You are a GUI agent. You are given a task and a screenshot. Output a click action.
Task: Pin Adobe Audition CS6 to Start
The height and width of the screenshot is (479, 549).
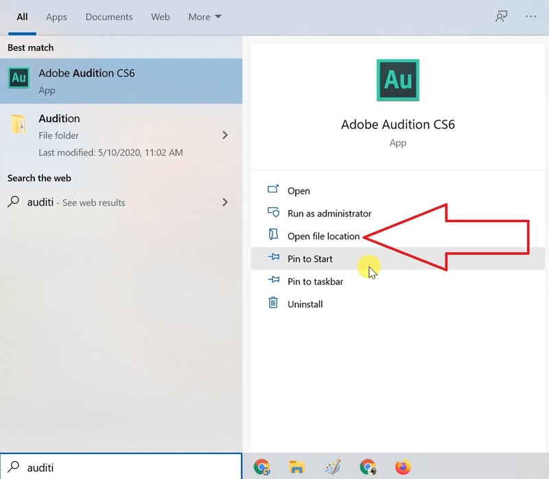(310, 258)
